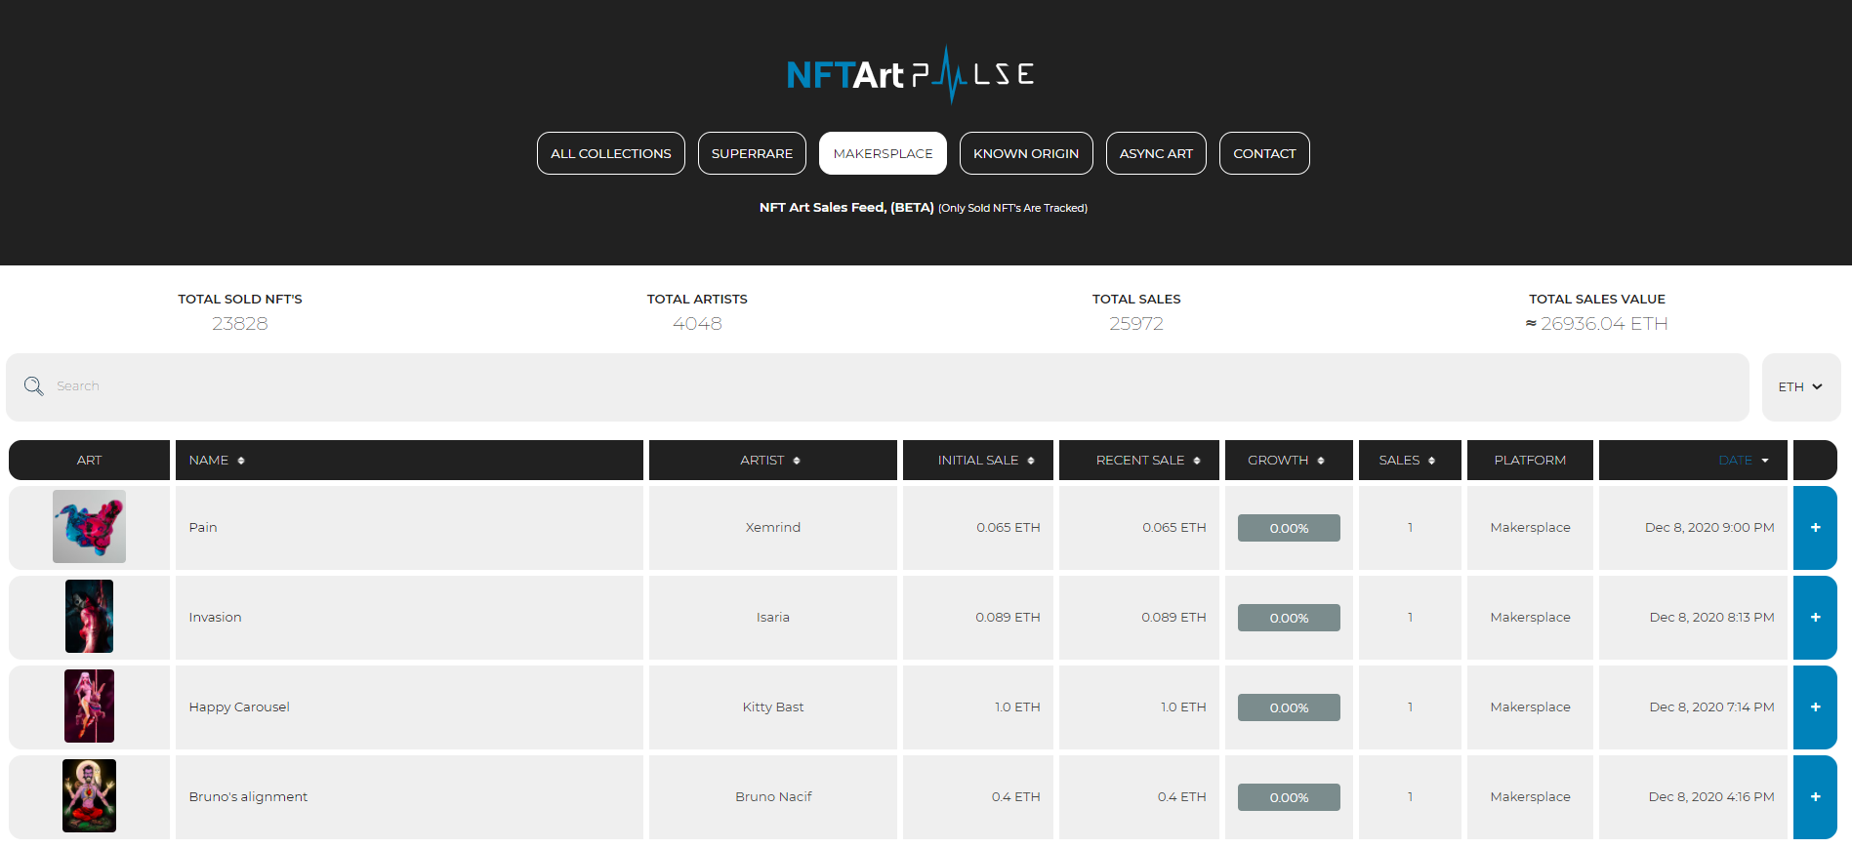1852x848 pixels.
Task: Click artist Kitty Bast
Action: 773,707
